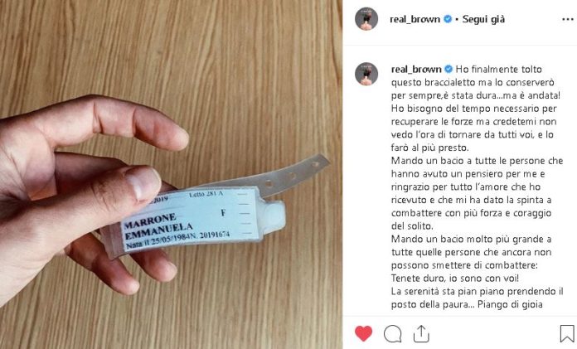The image size is (577, 349).
Task: Click the verified badge beside the caption username
Action: (449, 69)
